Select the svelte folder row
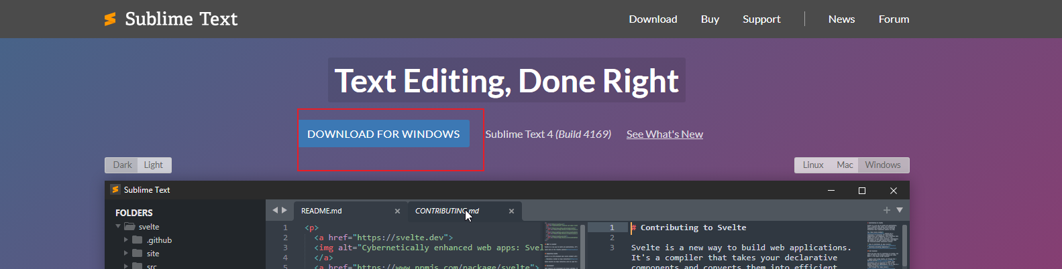The height and width of the screenshot is (269, 1062). [x=185, y=227]
